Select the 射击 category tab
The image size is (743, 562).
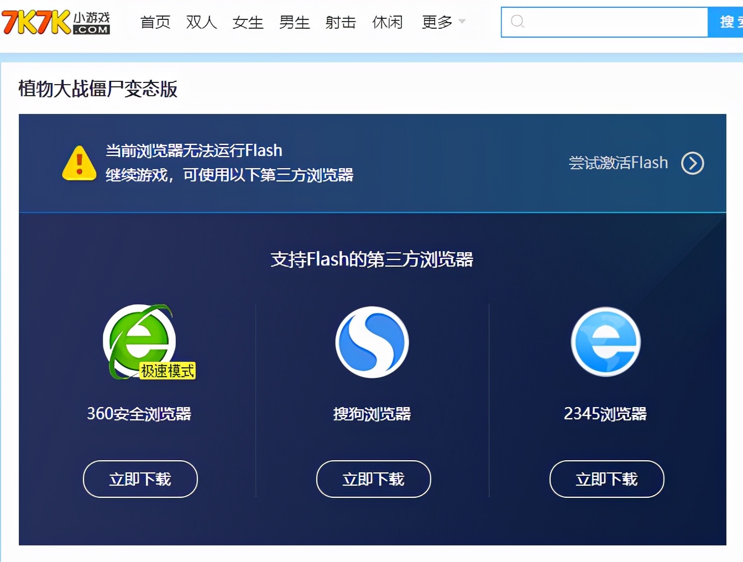[x=340, y=22]
